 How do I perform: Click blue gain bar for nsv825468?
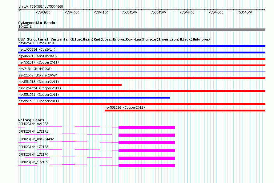(x=142, y=46)
